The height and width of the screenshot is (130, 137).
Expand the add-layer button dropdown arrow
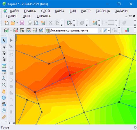pos(11,30)
